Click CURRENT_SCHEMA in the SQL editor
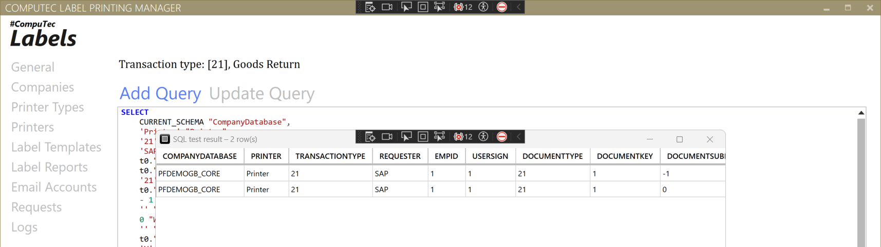This screenshot has width=881, height=247. pyautogui.click(x=172, y=122)
